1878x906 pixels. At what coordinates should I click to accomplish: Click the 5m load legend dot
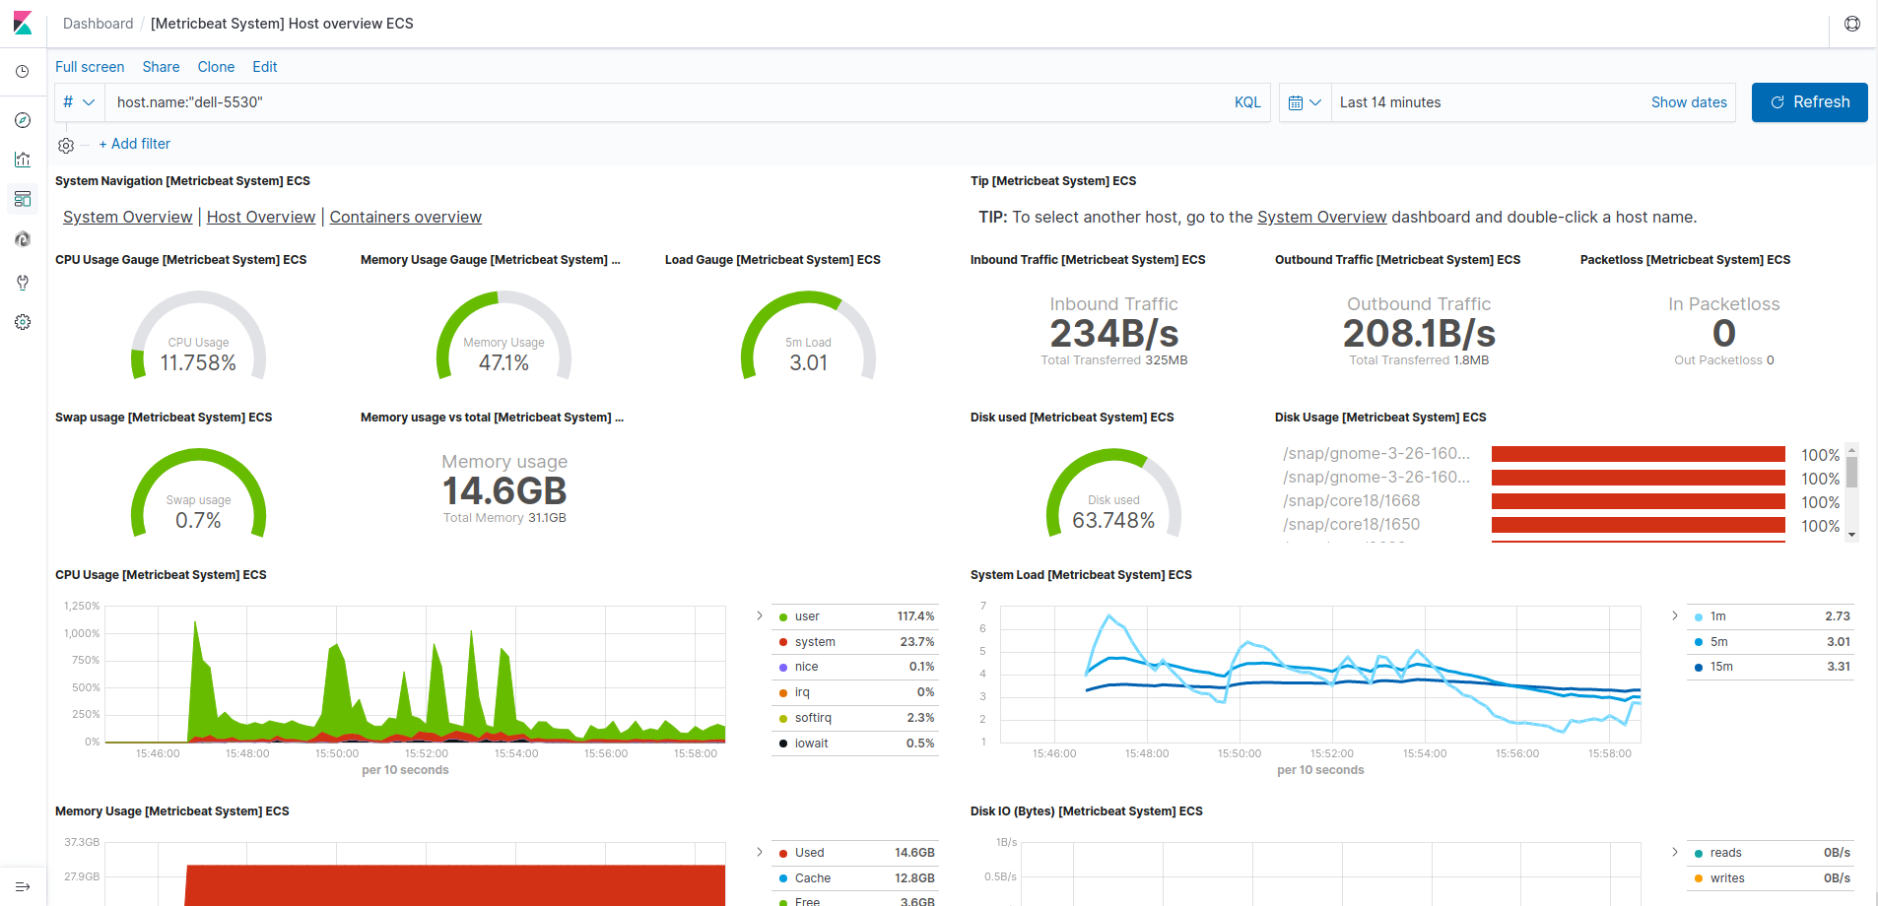pos(1699,643)
